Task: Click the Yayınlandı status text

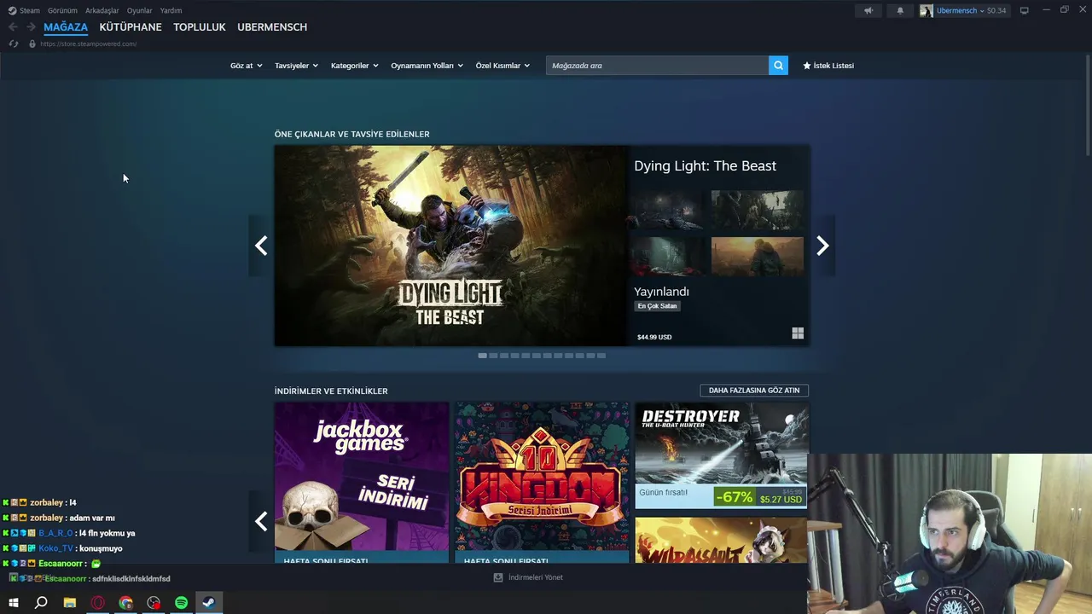Action: coord(661,292)
